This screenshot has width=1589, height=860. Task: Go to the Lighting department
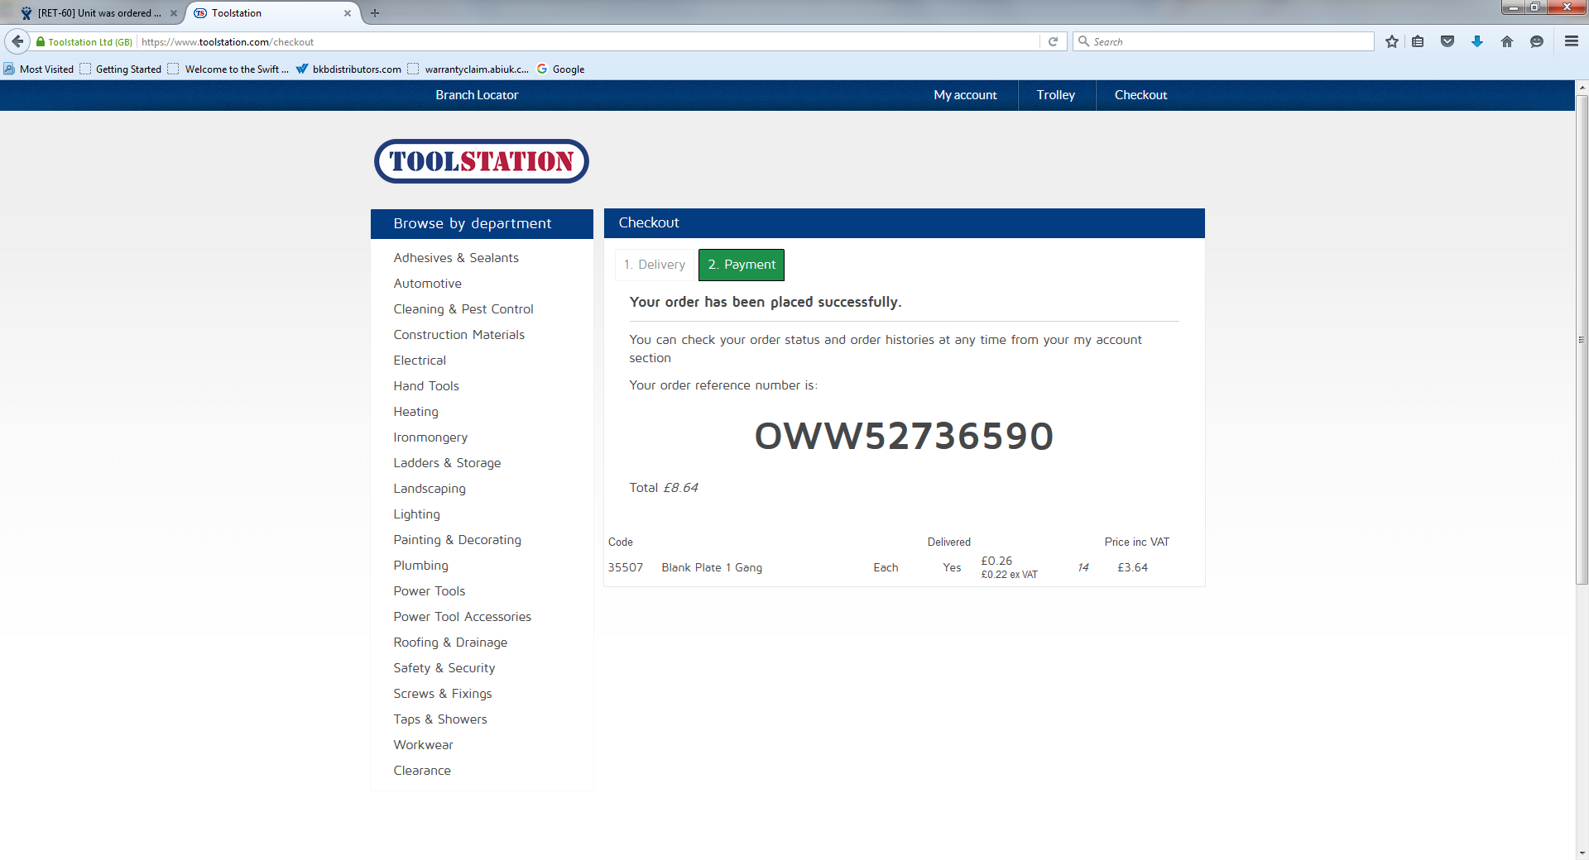(x=417, y=514)
